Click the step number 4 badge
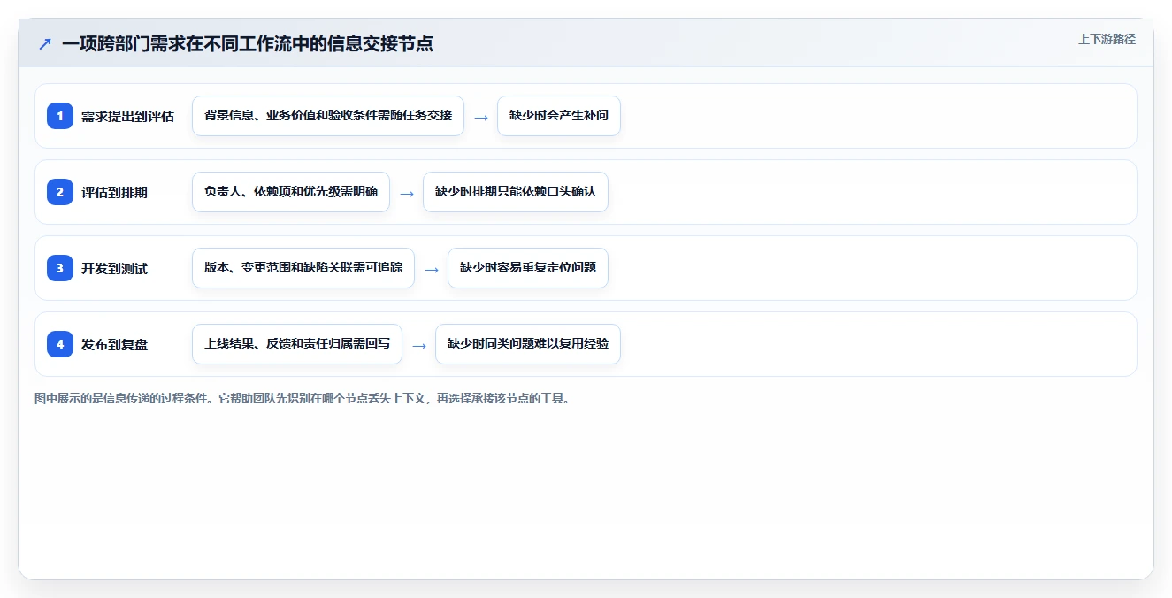The image size is (1172, 598). (x=60, y=344)
